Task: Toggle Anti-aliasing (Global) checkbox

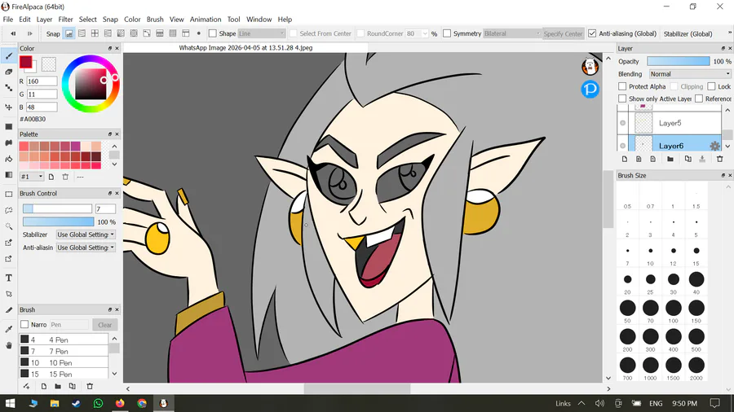Action: click(592, 33)
